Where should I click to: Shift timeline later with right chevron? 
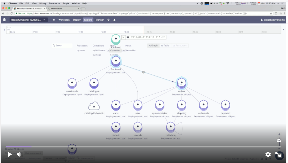click(283, 30)
